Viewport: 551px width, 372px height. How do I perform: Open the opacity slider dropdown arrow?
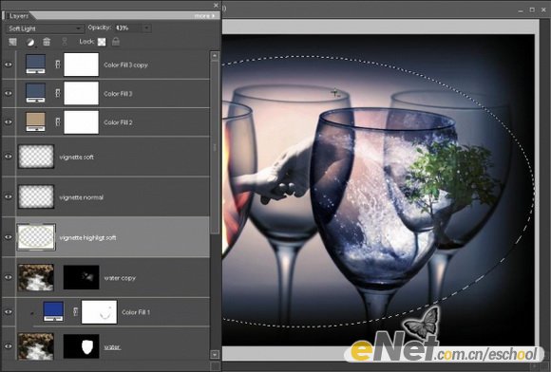(x=147, y=28)
